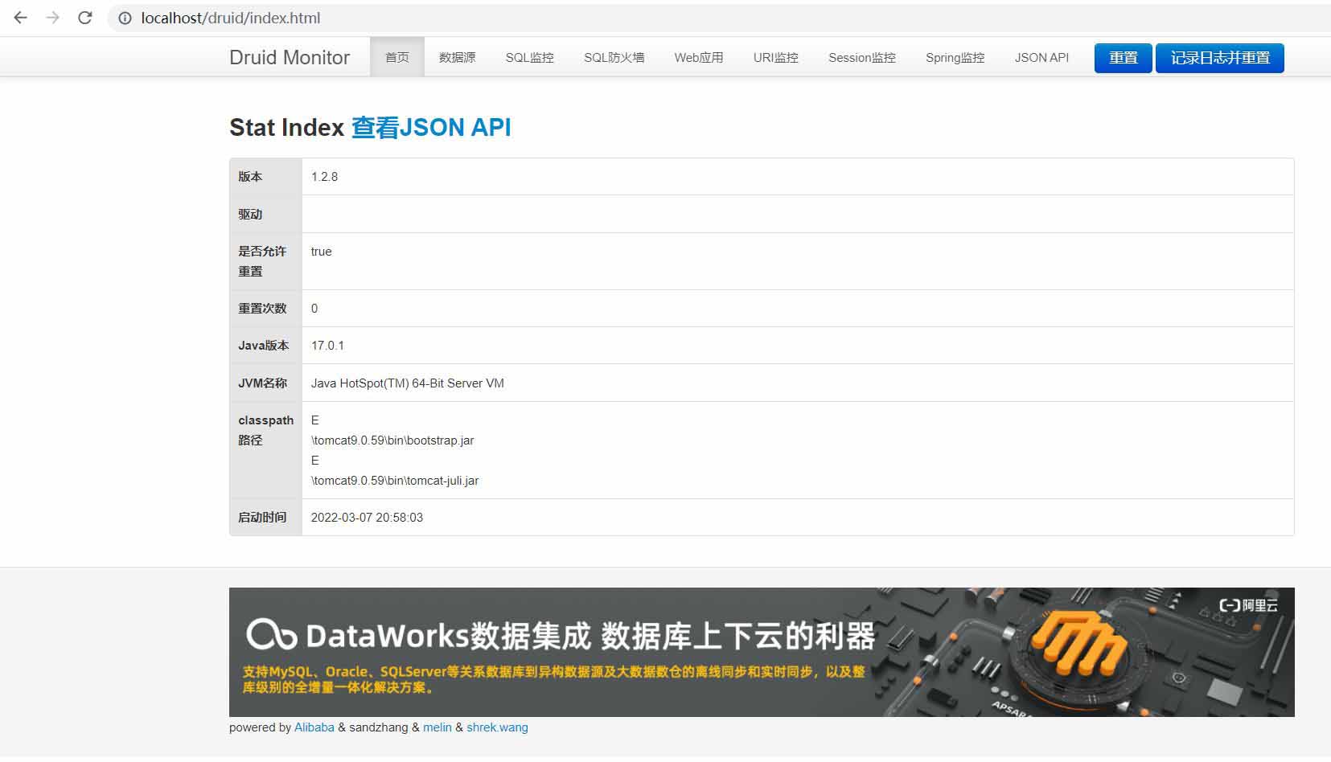Click the tomcat-juli.jar classpath entry
This screenshot has width=1331, height=762.
(x=395, y=481)
